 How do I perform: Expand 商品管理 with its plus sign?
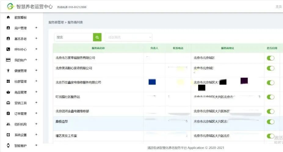[36, 92]
